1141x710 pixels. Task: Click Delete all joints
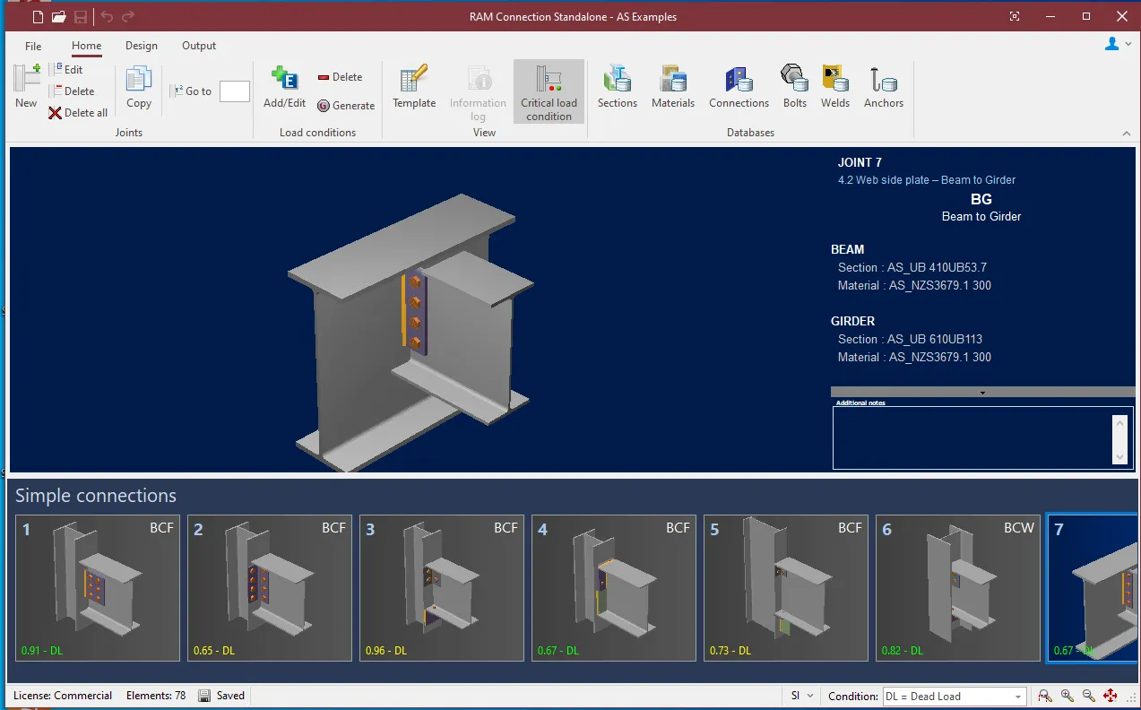pos(78,113)
